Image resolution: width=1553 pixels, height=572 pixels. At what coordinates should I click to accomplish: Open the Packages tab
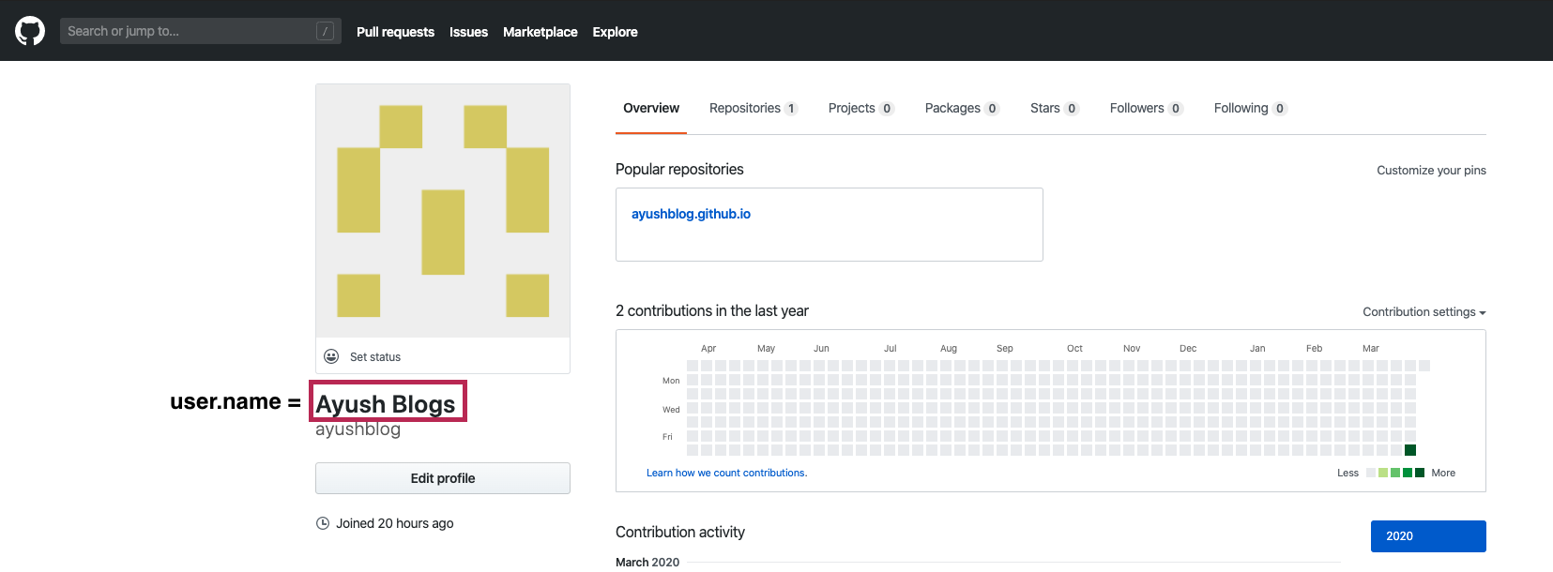tap(962, 108)
